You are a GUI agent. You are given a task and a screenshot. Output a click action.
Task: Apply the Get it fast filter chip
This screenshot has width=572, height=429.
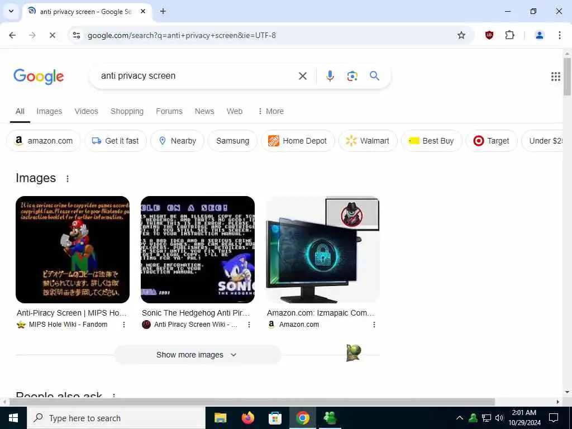click(x=115, y=141)
